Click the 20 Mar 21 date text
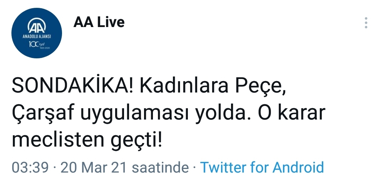Screen dimensions: 385x185 pyautogui.click(x=93, y=167)
